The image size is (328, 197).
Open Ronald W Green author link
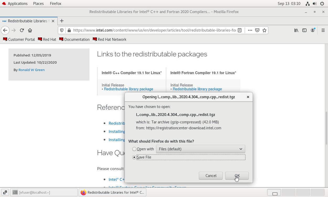[x=31, y=70]
